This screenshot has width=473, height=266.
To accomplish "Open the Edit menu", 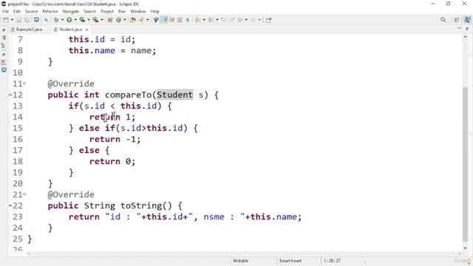I will click(17, 12).
